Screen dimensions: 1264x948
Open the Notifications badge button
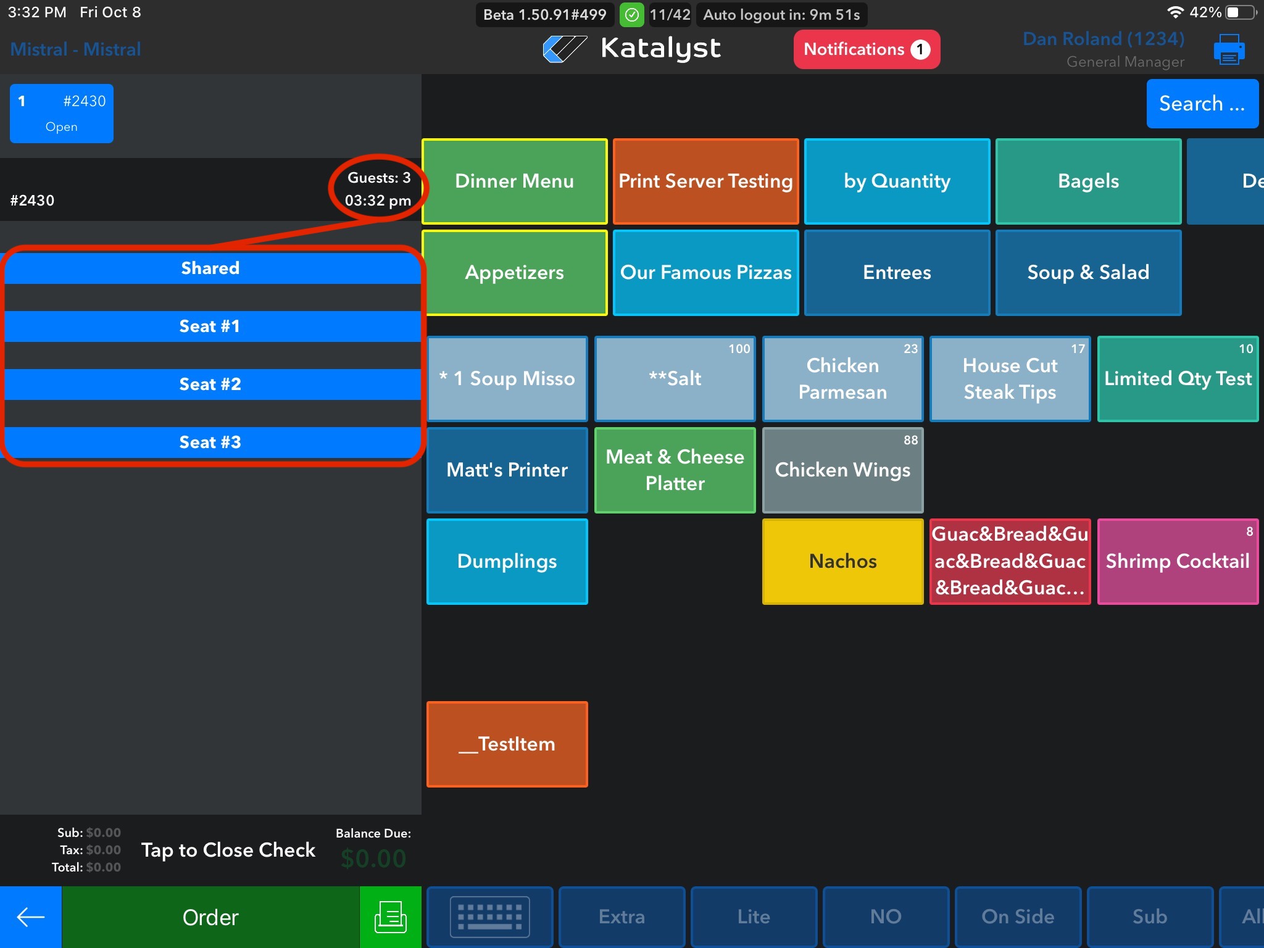pyautogui.click(x=866, y=49)
